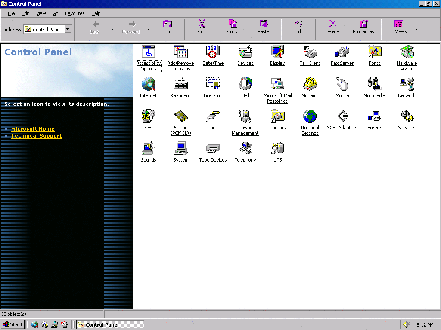The image size is (441, 330).
Task: Open the File menu
Action: (11, 13)
